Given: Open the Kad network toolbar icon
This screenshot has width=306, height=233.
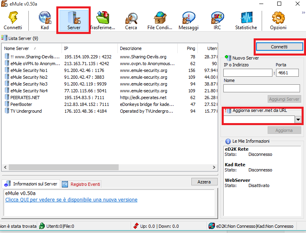Looking at the screenshot, I should tap(45, 18).
